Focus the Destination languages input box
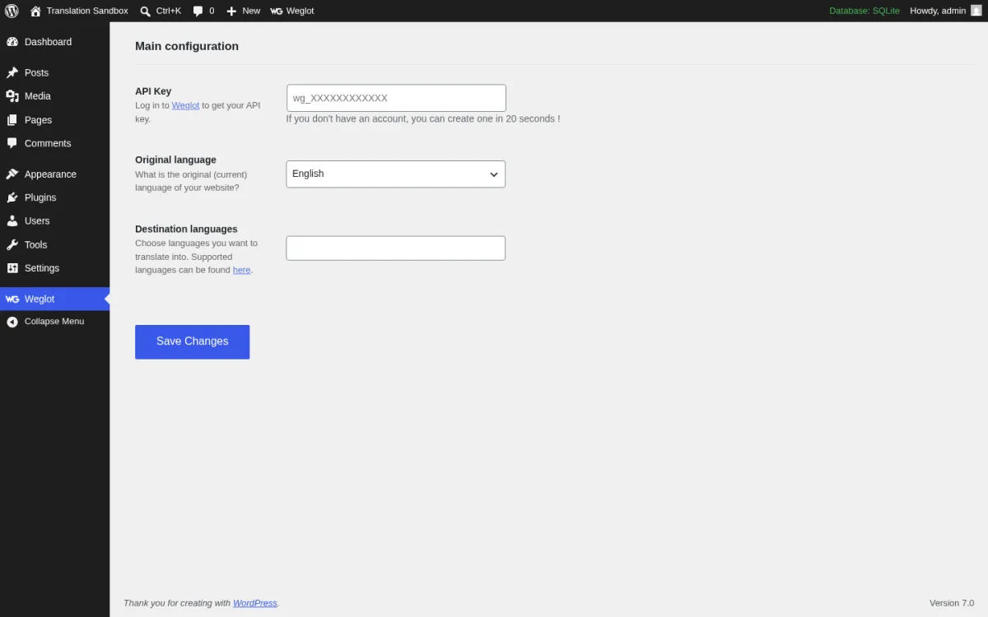The image size is (988, 617). click(396, 248)
